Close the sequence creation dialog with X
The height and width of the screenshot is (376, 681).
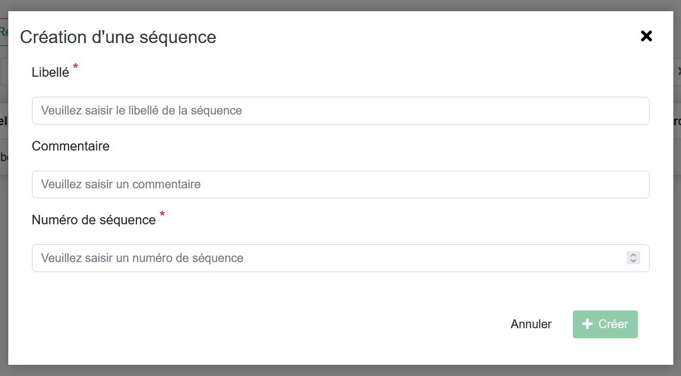pos(646,36)
